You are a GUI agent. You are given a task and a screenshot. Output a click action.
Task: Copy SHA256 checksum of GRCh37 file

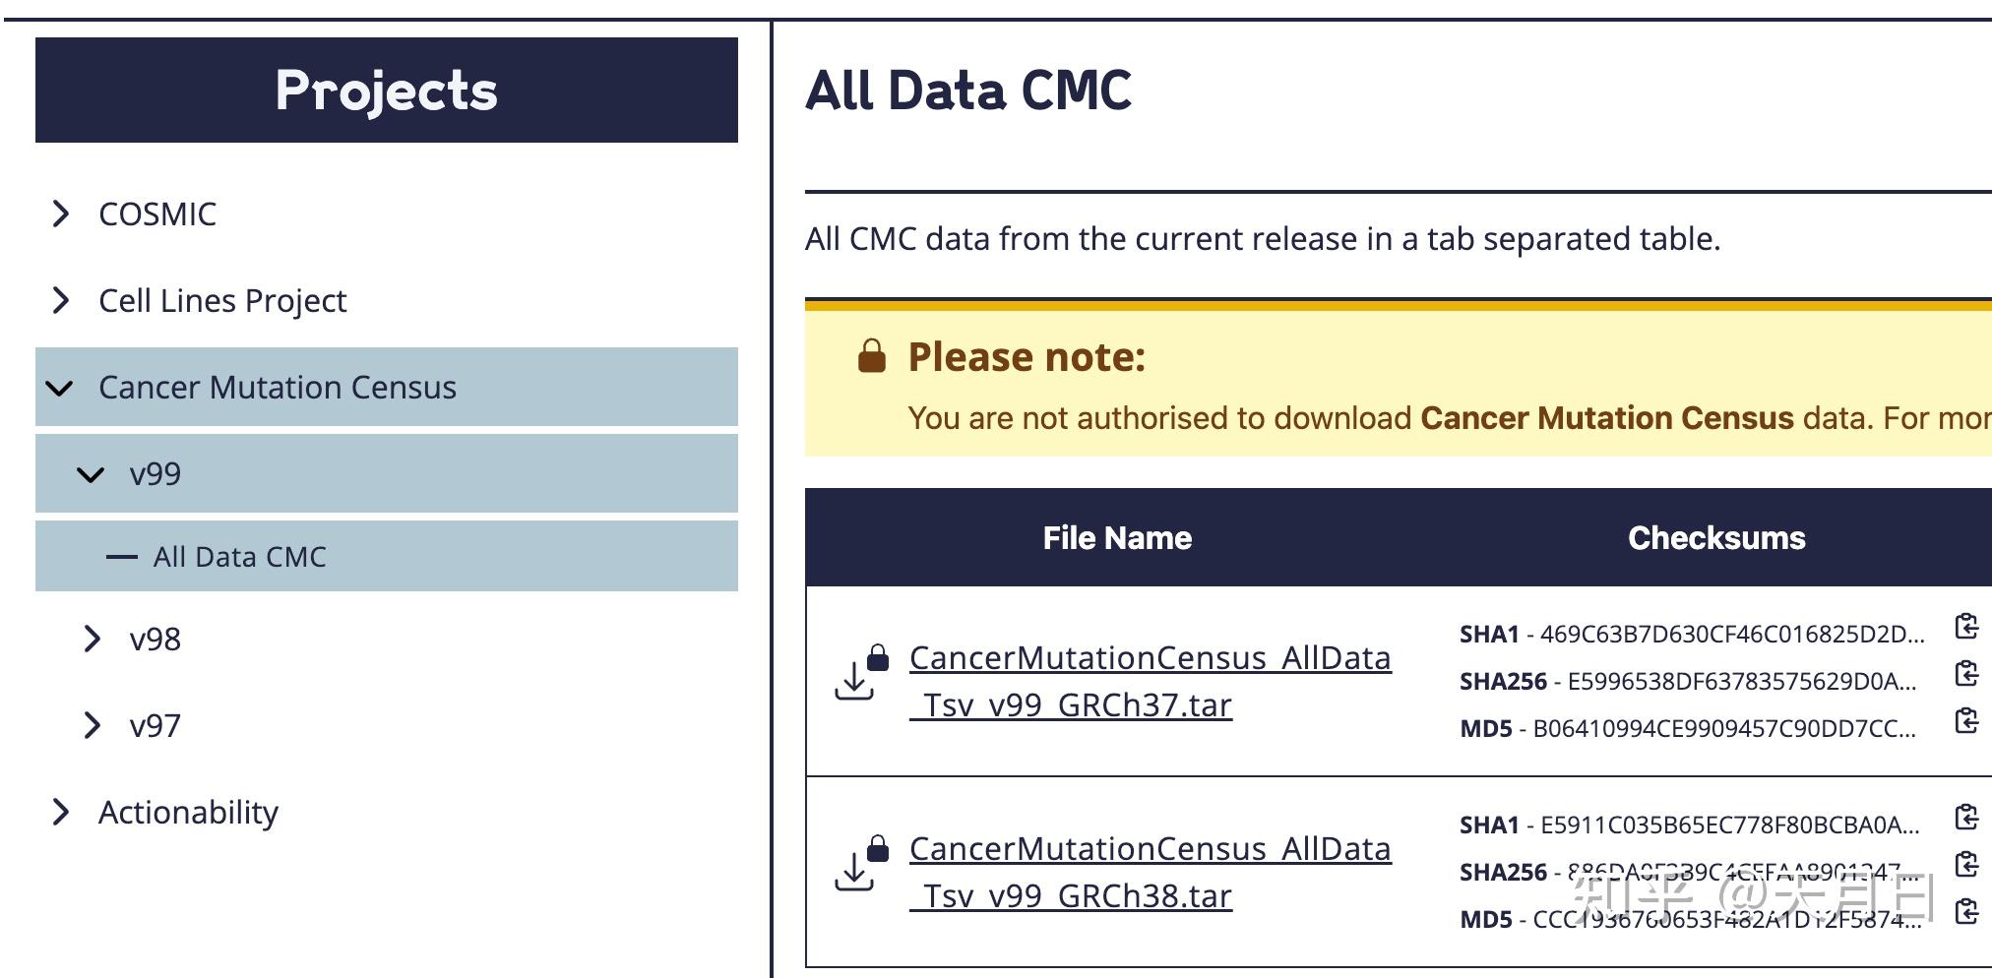pyautogui.click(x=1965, y=674)
